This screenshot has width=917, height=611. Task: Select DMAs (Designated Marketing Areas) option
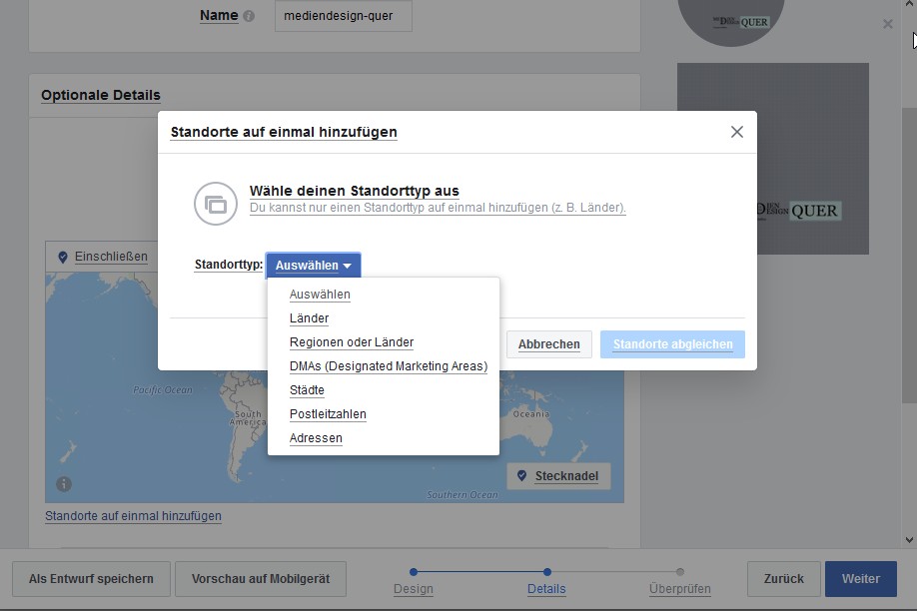pos(388,366)
